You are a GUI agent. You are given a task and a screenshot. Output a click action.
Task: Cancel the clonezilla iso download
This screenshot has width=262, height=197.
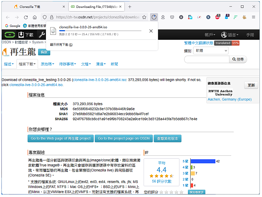click(151, 31)
